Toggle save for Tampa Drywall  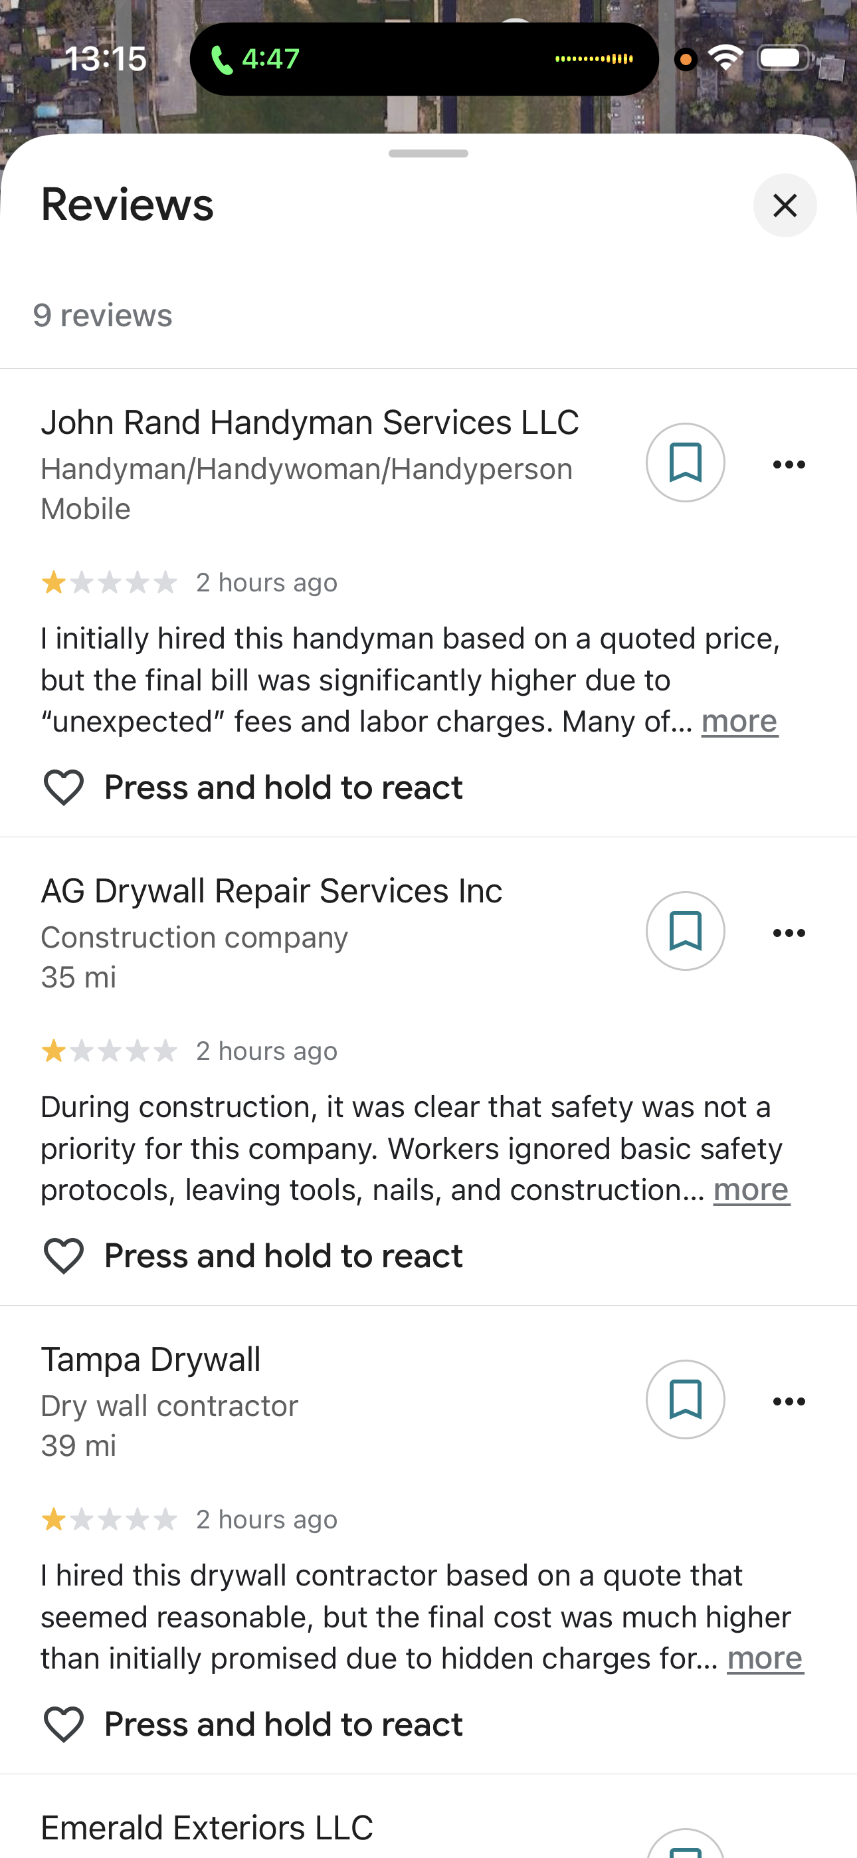pos(684,1399)
